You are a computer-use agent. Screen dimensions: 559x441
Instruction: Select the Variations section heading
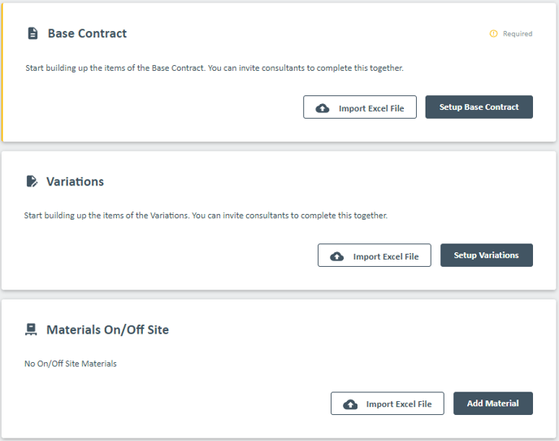[x=75, y=181]
